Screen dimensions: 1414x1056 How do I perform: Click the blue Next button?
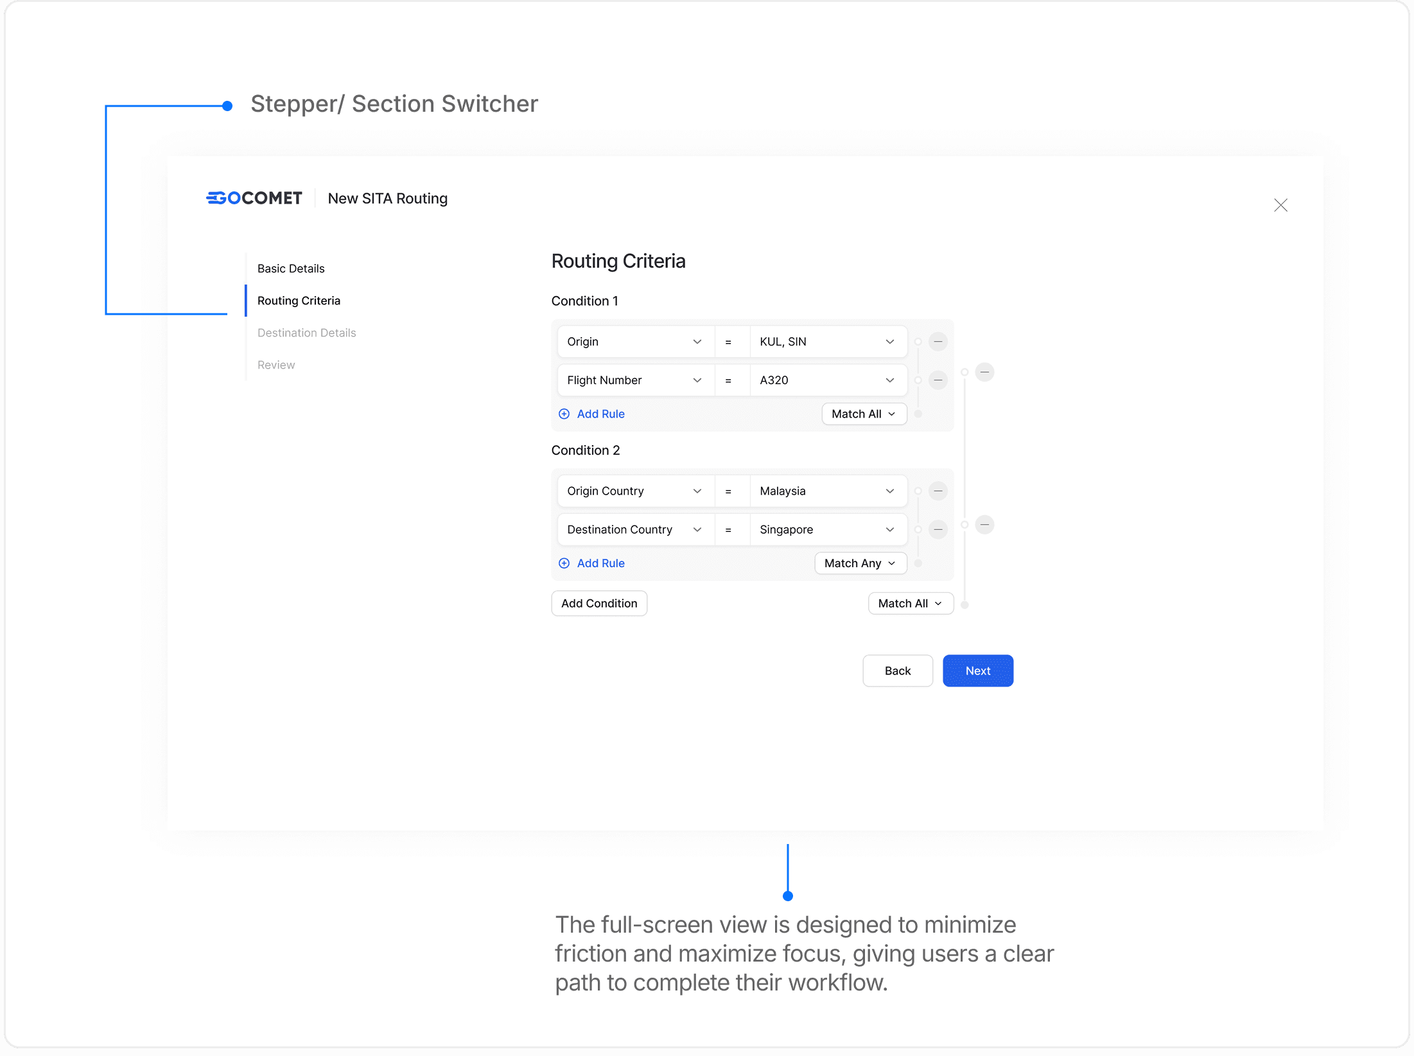(x=977, y=671)
